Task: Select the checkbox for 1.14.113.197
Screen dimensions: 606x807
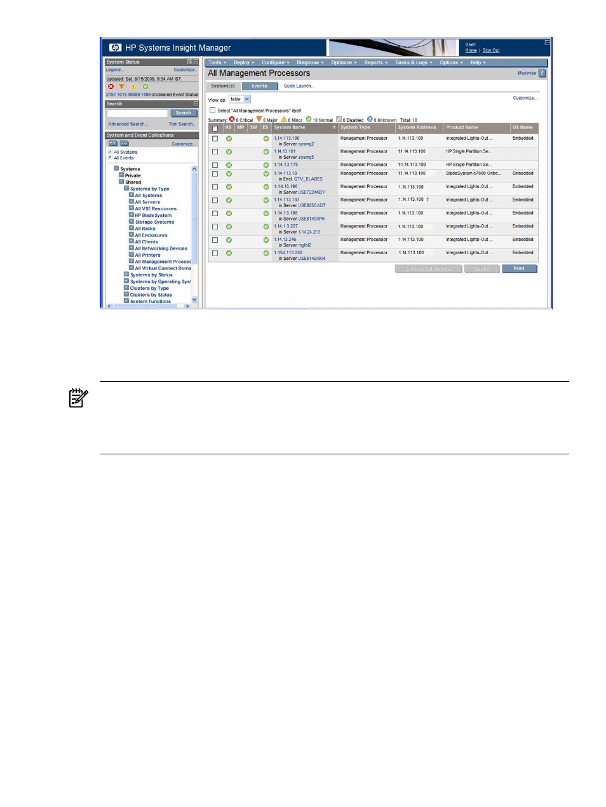Action: (215, 200)
